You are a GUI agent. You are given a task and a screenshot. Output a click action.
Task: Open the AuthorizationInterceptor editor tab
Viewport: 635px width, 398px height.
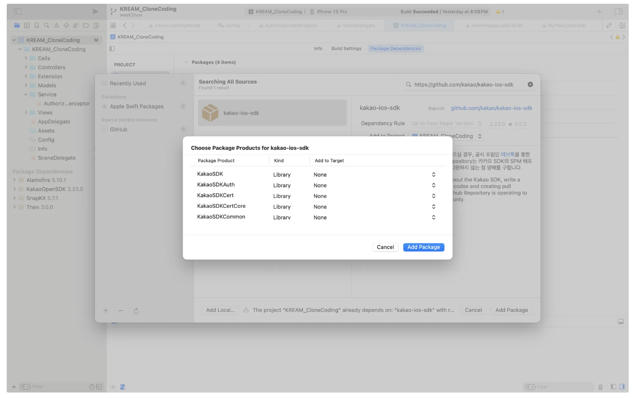(x=288, y=26)
